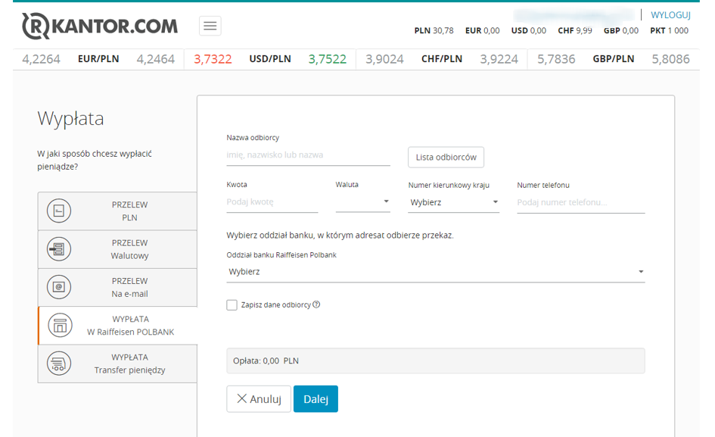The image size is (715, 437).
Task: Click the green USD sell rate 3,7522
Action: pyautogui.click(x=328, y=59)
